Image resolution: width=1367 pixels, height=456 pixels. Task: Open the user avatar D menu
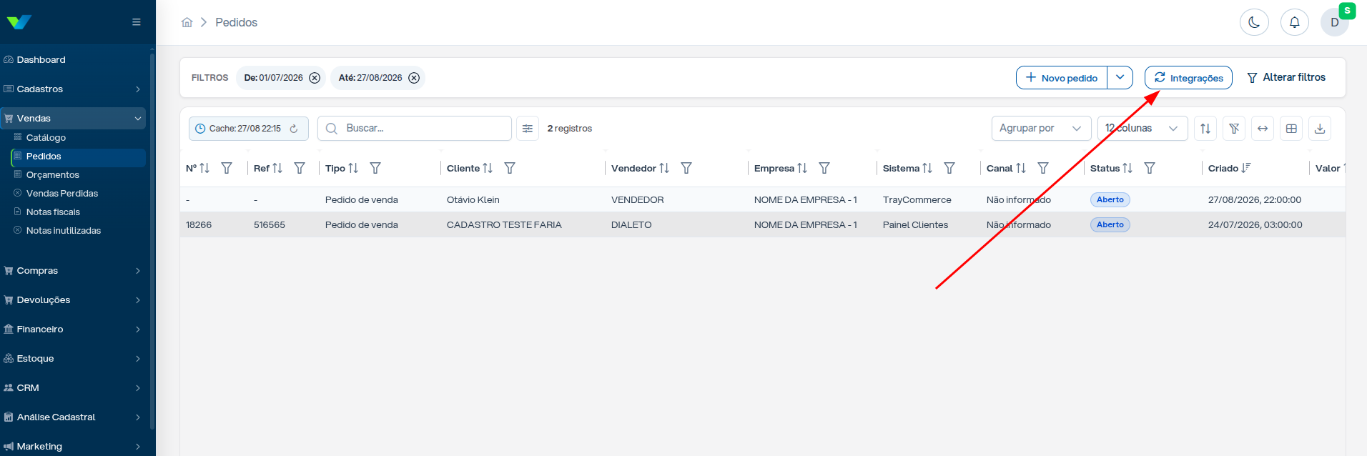(1334, 22)
